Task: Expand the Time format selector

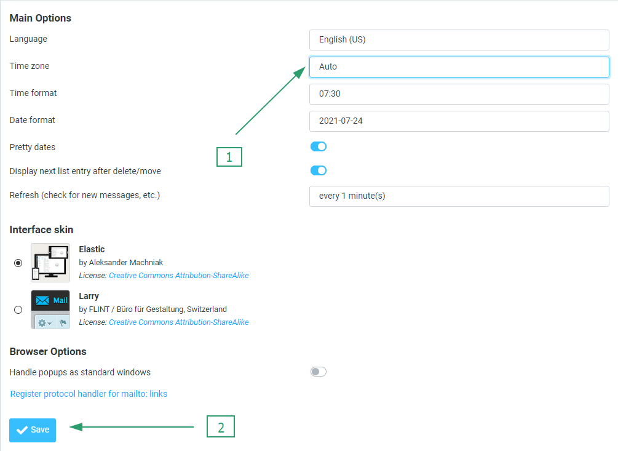Action: click(459, 94)
